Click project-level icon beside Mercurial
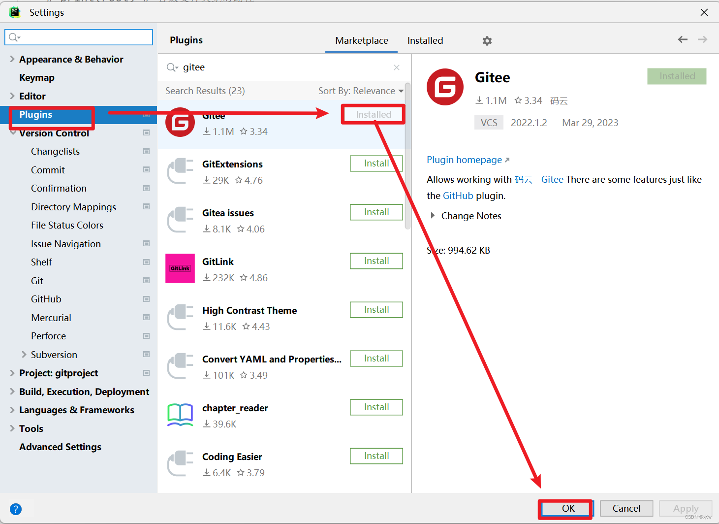Viewport: 719px width, 524px height. click(146, 317)
